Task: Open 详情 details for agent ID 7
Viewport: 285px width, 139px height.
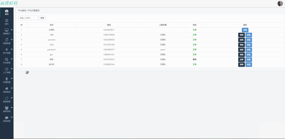Action: pyautogui.click(x=249, y=60)
